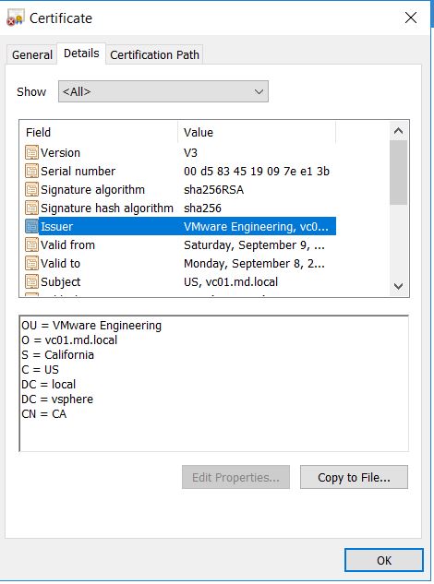Click the sha256RSA value
Screen dimensions: 434x584
click(213, 189)
